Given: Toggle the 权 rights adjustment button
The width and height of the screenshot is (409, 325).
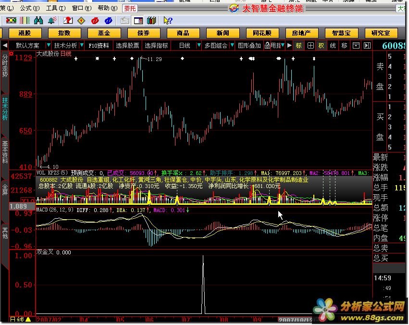Looking at the screenshot, I should point(321,46).
